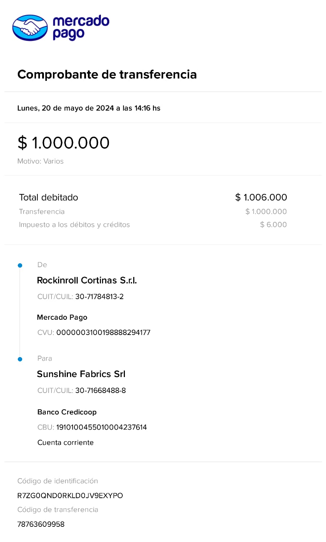Screen dimensions: 326x542
Task: Click the "Motivo: Varios" text
Action: pos(40,161)
